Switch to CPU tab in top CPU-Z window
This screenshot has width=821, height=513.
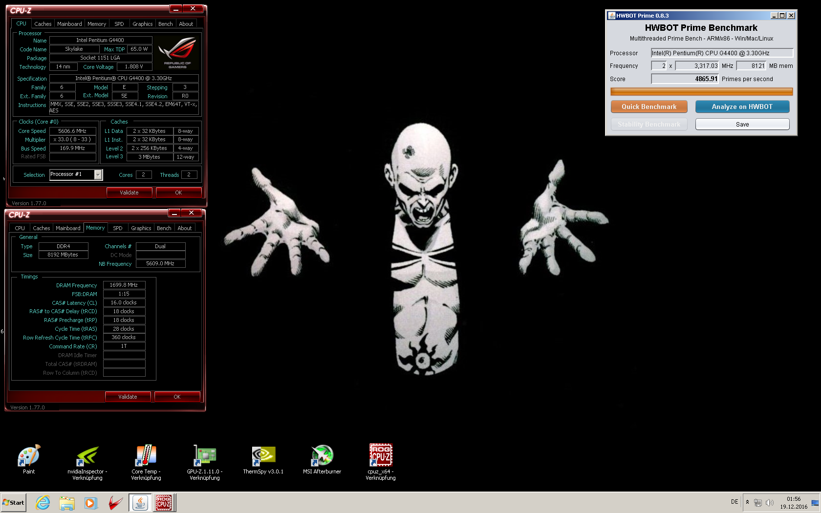tap(22, 23)
